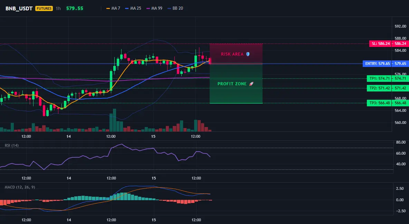Click the PROFIT ZONE label
This screenshot has height=224, width=409.
click(x=232, y=84)
